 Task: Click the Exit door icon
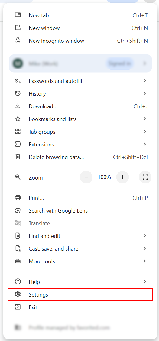pos(18,307)
